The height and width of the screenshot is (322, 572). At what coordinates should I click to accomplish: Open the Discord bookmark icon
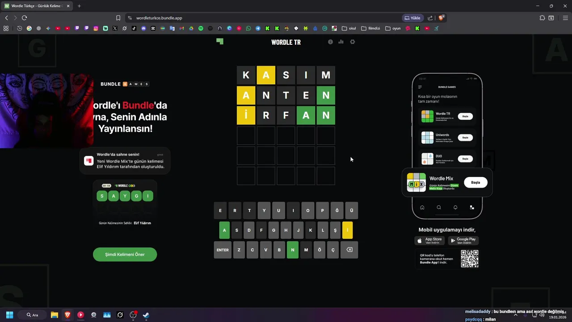click(143, 28)
